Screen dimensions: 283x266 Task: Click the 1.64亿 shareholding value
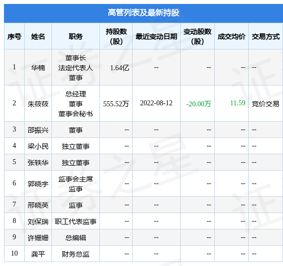tap(119, 68)
